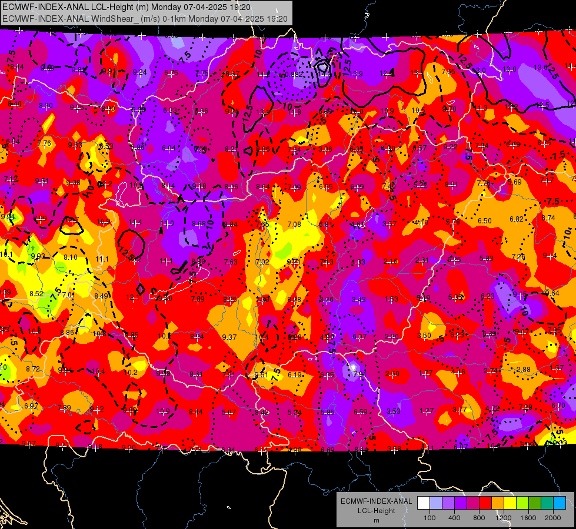Click the map value 8.68
The image size is (576, 529).
(x=199, y=224)
